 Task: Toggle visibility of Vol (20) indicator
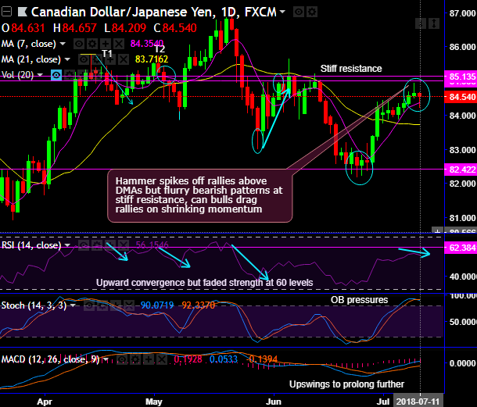tap(56, 75)
